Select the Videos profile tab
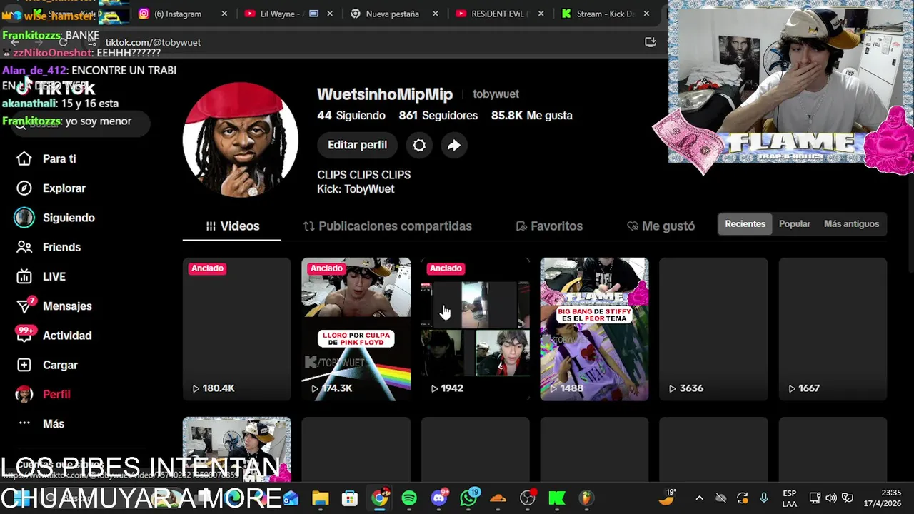This screenshot has height=514, width=914. pos(232,226)
